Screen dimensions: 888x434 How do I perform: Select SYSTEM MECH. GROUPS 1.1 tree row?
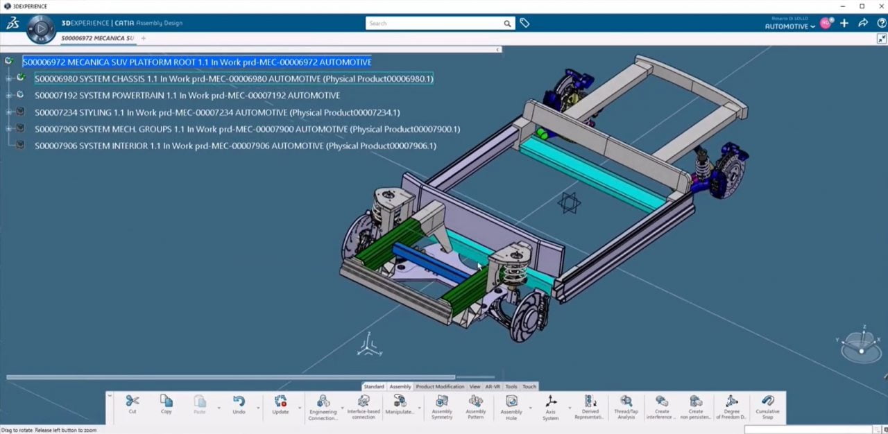click(247, 129)
